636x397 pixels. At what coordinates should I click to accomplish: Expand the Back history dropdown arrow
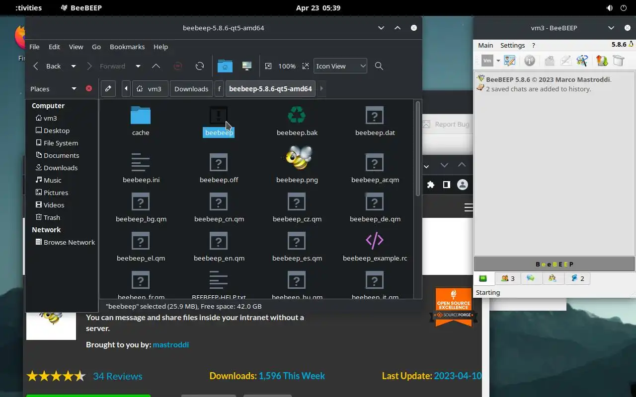point(74,66)
